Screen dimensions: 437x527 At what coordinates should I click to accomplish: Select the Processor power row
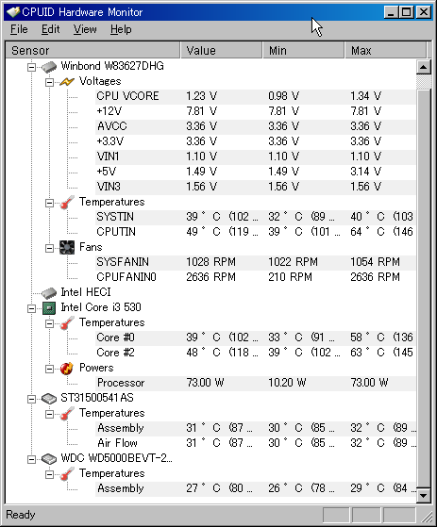click(x=256, y=383)
